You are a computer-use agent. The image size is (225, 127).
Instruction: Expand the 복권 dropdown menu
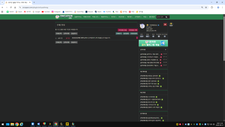[x=145, y=17]
